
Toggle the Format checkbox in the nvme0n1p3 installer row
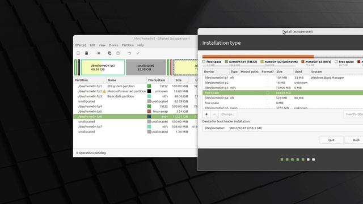(x=268, y=88)
